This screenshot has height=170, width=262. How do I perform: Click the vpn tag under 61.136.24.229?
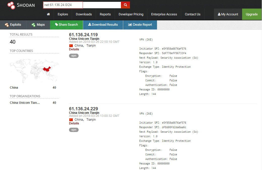74,130
